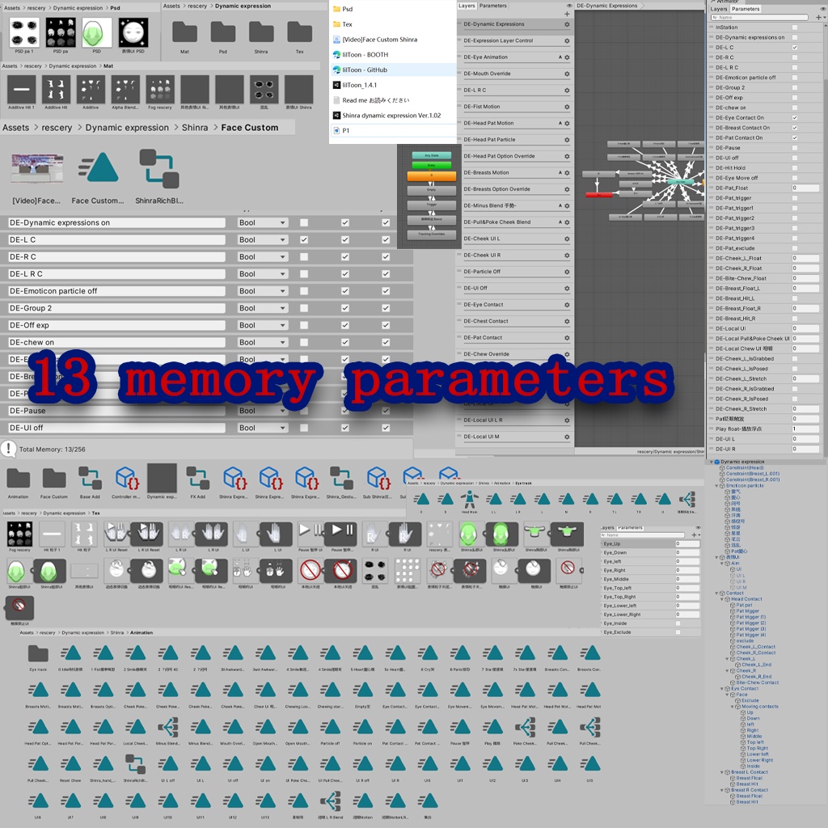Viewport: 828px width, 828px height.
Task: Switch to Layers tab above the InStation list
Action: (x=719, y=9)
